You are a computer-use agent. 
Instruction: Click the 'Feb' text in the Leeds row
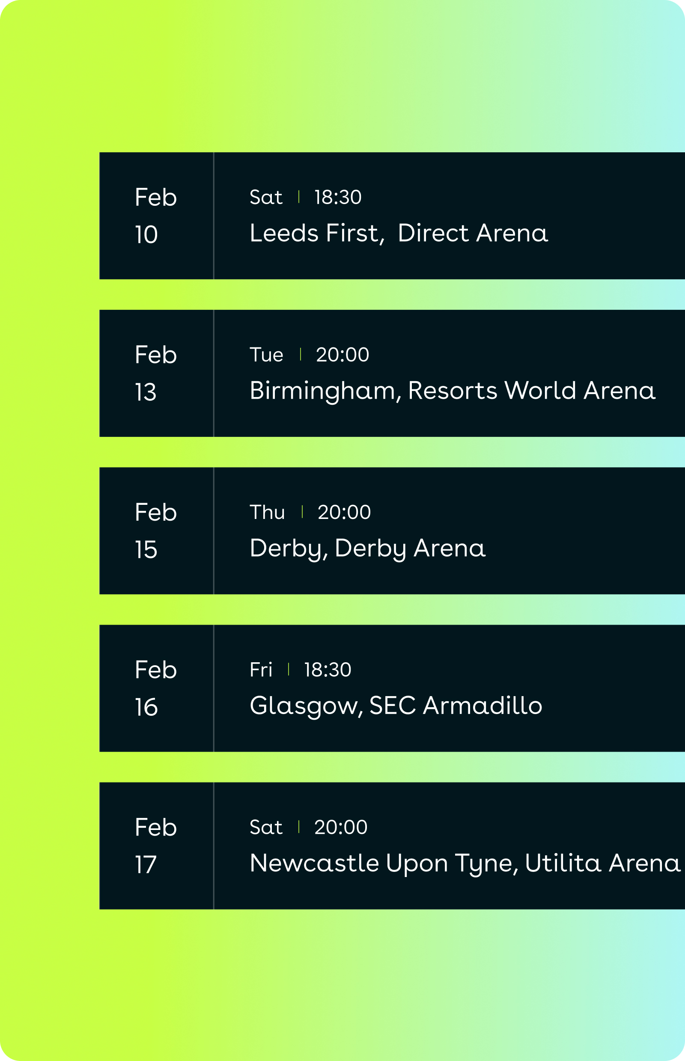[156, 197]
